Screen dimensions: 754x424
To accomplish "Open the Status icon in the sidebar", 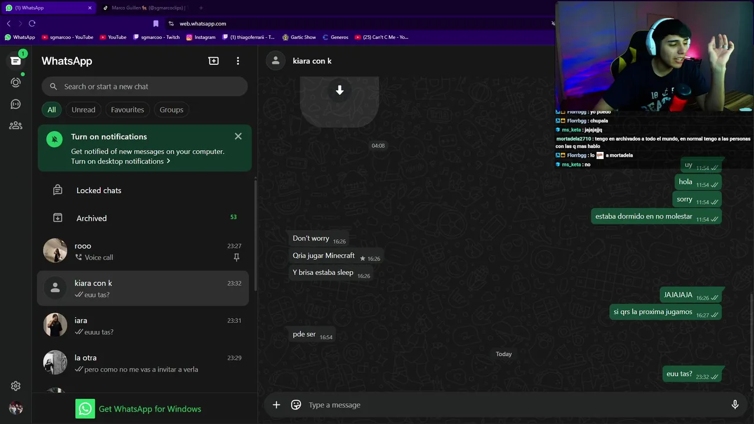I will point(16,82).
